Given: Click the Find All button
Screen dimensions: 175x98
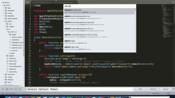Looking at the screenshot, I should pos(166,89).
